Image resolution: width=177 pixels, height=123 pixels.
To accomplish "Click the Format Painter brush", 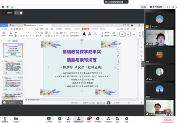I will (11, 34).
